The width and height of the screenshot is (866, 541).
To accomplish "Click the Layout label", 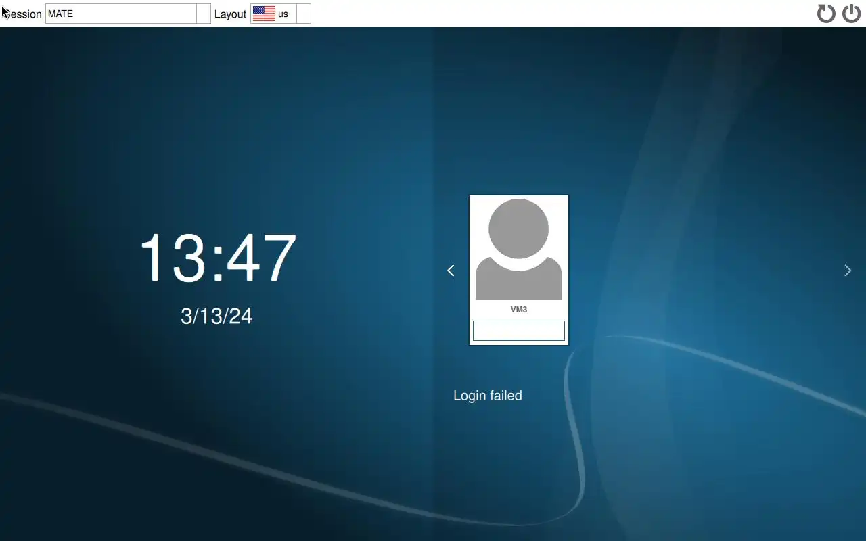I will pyautogui.click(x=230, y=14).
